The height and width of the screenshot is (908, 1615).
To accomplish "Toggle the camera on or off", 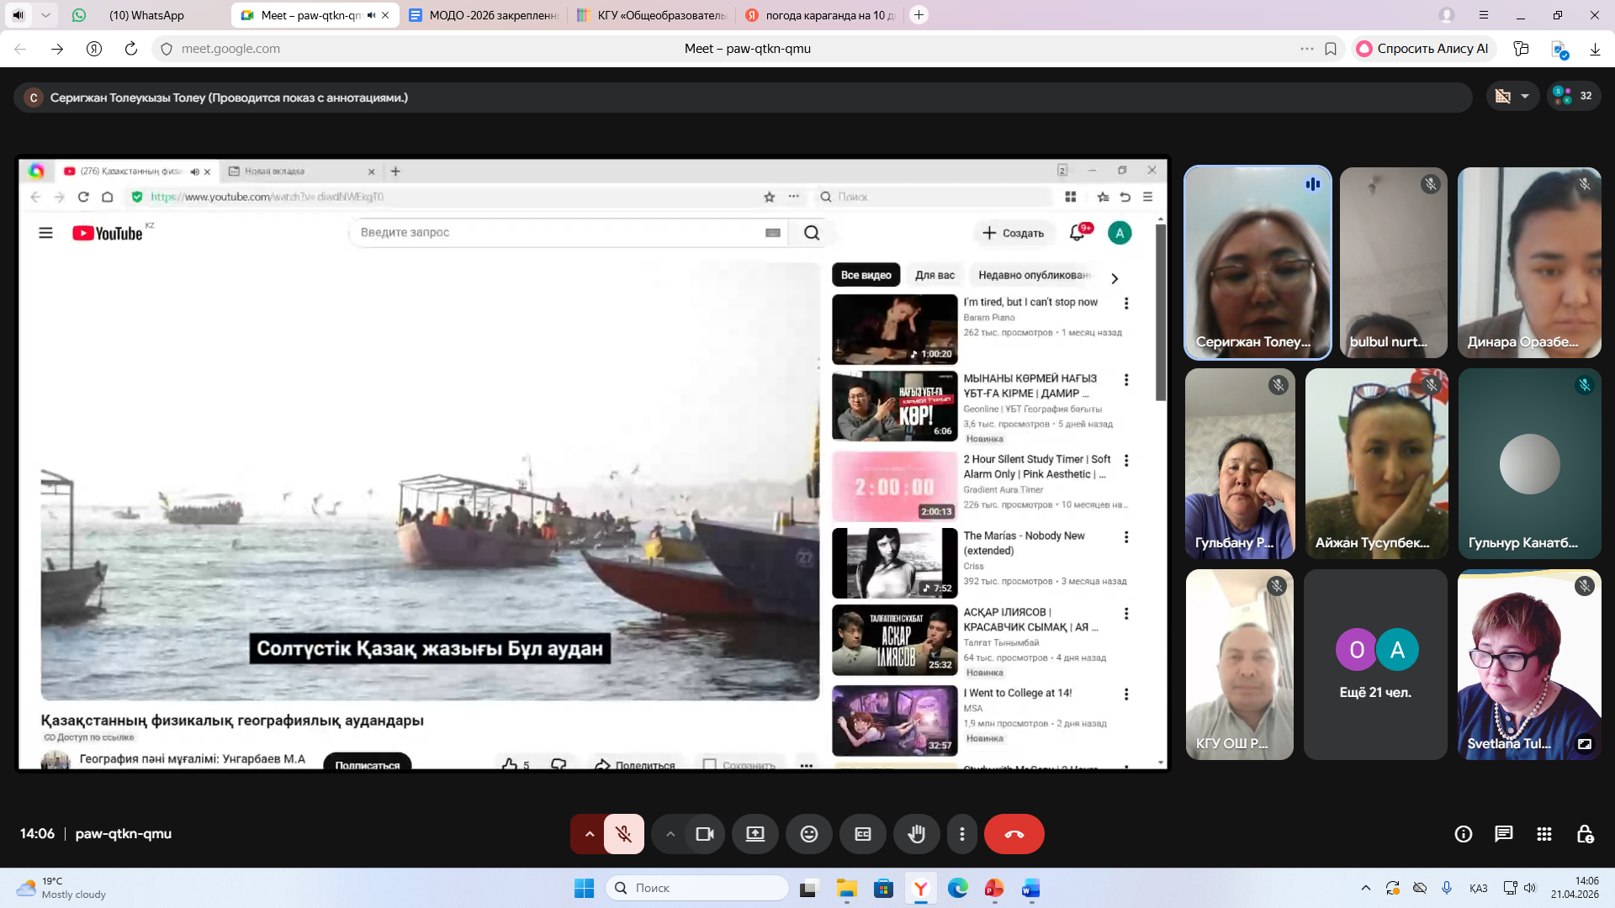I will coord(704,834).
